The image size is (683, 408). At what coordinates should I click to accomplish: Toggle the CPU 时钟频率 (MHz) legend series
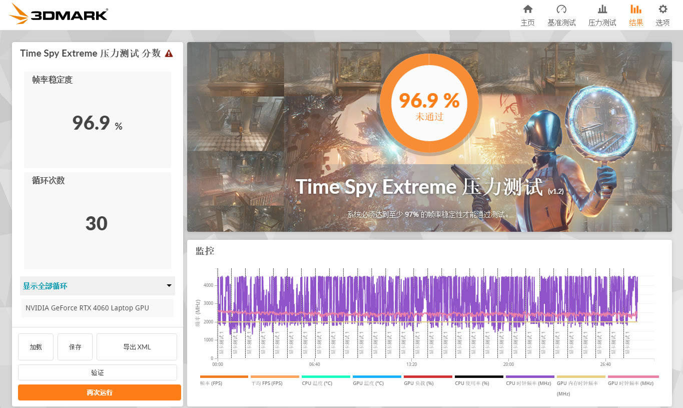coord(530,380)
